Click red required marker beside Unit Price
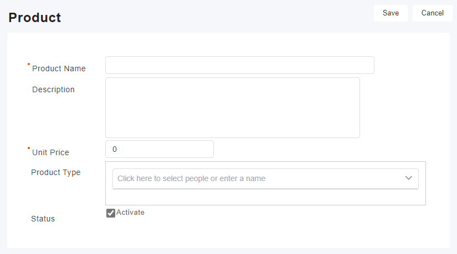Viewport: 457px width, 254px height. coord(29,148)
